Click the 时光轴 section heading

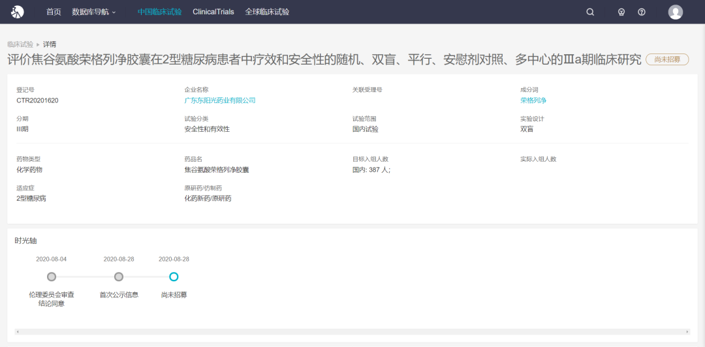click(25, 241)
